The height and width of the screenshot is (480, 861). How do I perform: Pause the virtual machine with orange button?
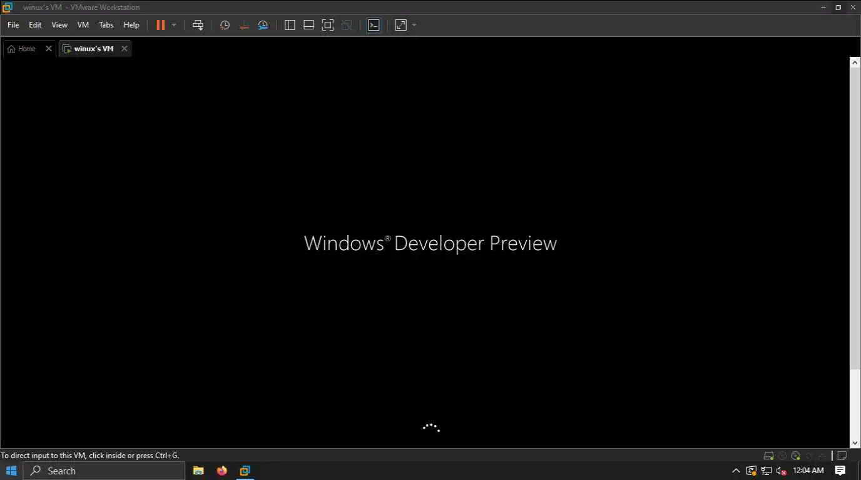161,25
